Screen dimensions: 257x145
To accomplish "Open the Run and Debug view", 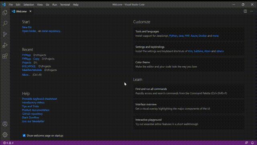I will click(5, 45).
